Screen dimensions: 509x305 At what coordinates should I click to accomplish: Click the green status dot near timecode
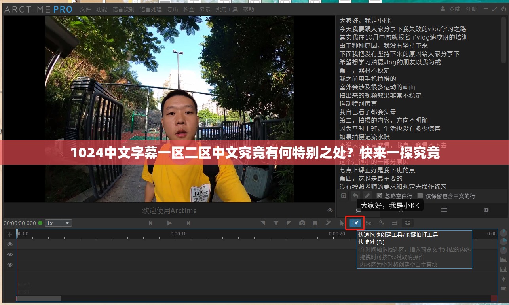tap(40, 223)
